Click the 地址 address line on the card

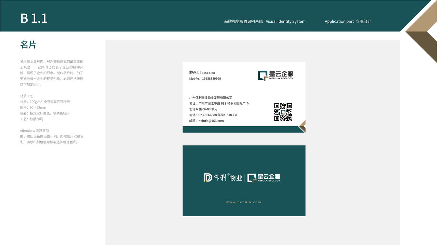coord(219,103)
